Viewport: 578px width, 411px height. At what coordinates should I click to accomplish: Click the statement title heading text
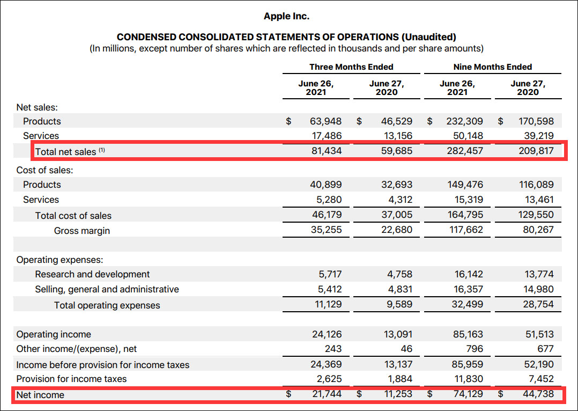286,37
